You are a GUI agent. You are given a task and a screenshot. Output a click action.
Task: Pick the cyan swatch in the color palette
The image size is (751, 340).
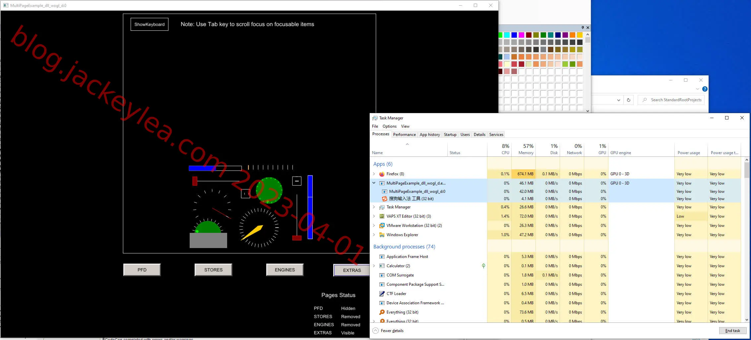click(507, 35)
